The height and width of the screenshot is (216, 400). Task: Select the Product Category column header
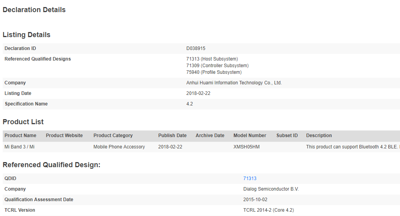tap(113, 136)
